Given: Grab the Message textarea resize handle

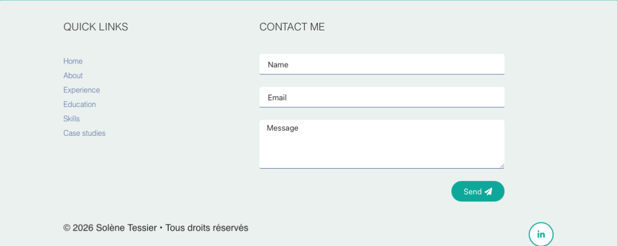Looking at the screenshot, I should point(502,166).
